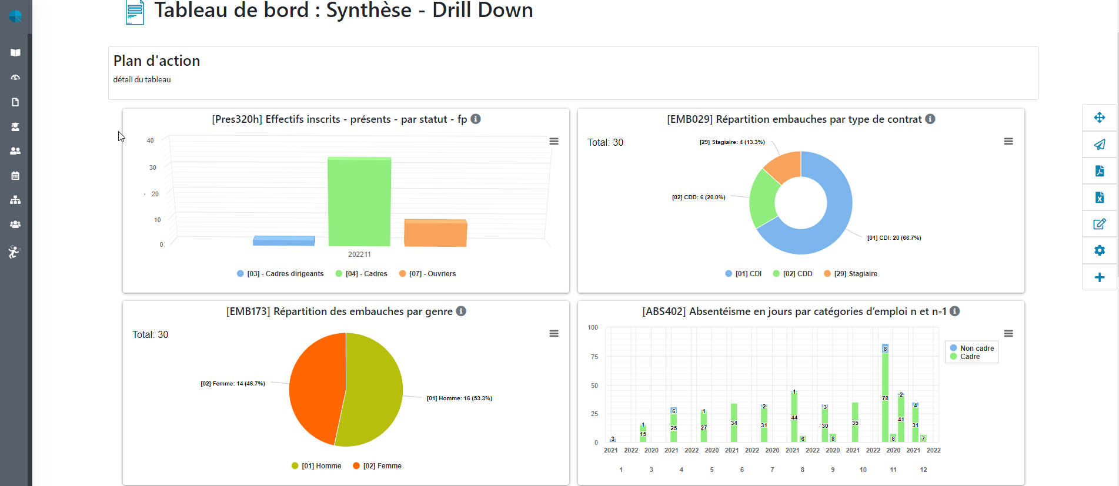Screen dimensions: 1119x486
Task: Export the dashboard to Excel
Action: click(1099, 197)
